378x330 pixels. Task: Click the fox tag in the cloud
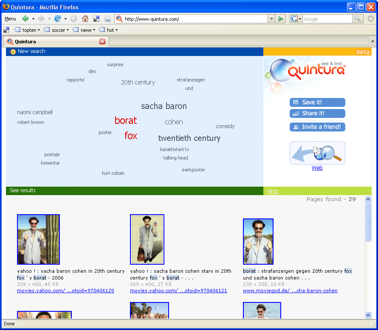(131, 136)
